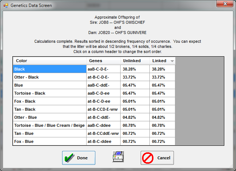
Task: Click the 38.28% Unlinked value
Action: 135,69
